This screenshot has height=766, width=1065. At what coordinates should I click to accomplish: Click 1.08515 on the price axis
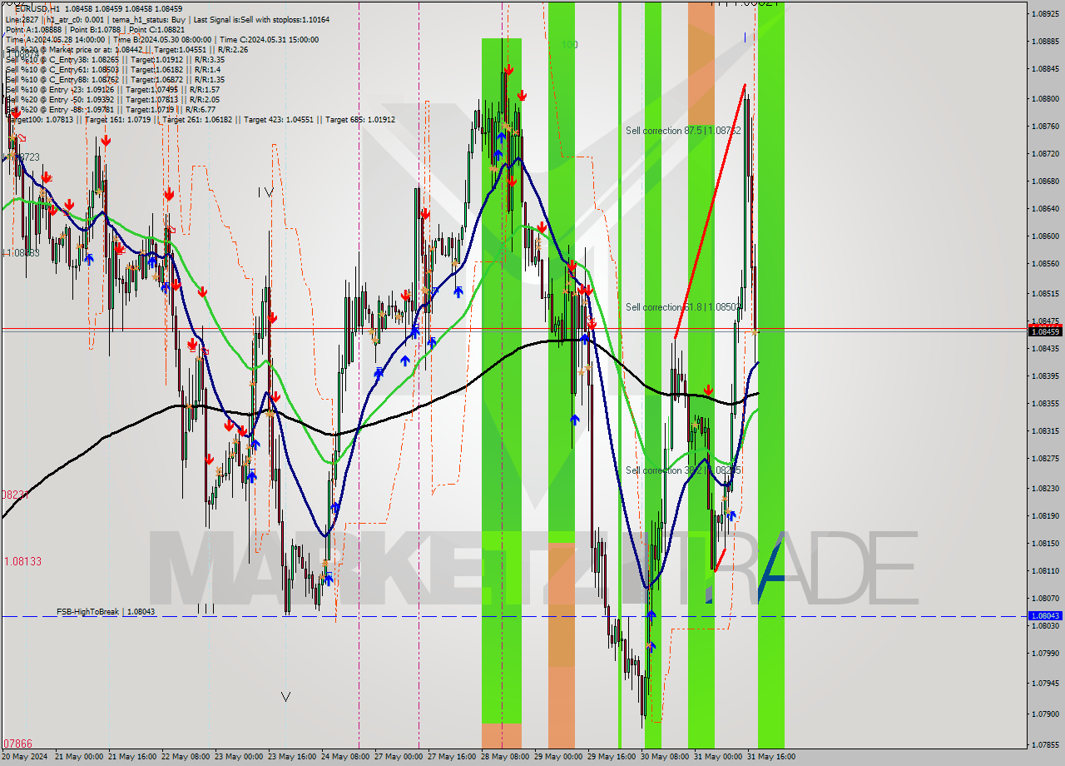1045,294
